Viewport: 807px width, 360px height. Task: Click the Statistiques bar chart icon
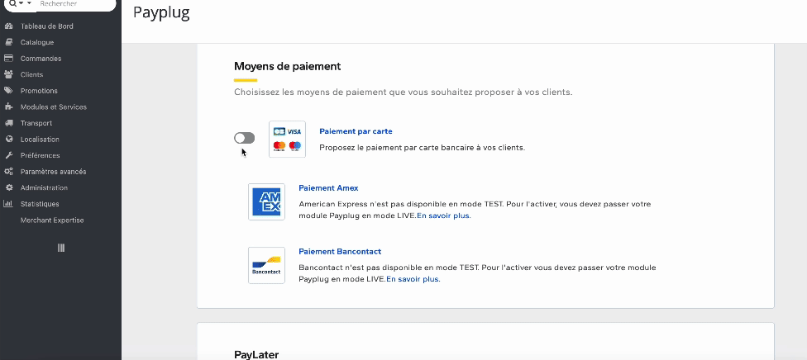pyautogui.click(x=8, y=204)
